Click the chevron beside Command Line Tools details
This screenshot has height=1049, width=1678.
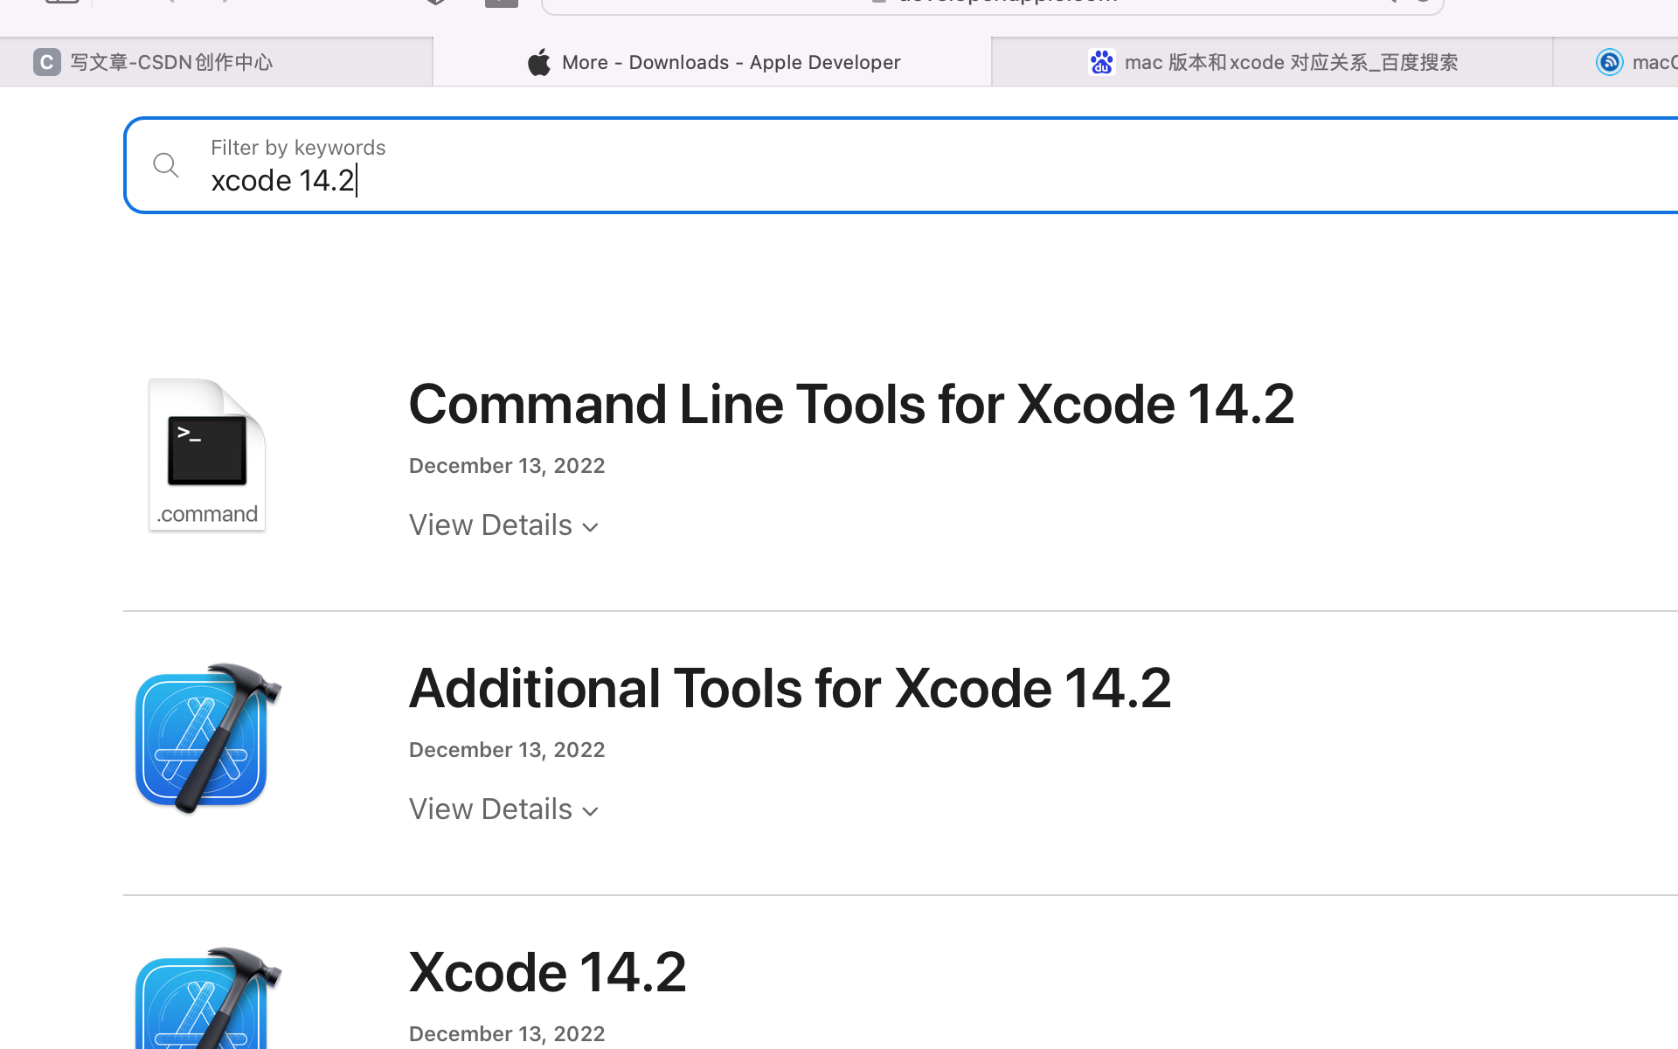coord(591,527)
